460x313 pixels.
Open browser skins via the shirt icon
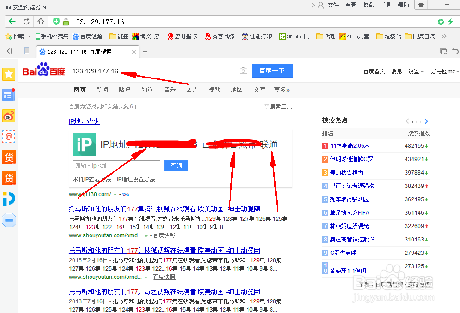click(x=420, y=6)
